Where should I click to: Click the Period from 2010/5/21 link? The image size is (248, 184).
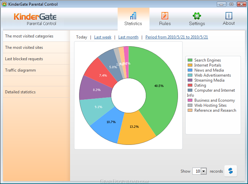point(177,37)
